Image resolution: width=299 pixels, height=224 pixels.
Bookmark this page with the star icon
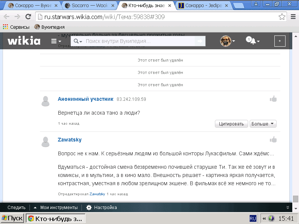(282, 17)
